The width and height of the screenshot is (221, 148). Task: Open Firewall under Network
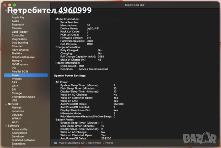tap(17, 108)
